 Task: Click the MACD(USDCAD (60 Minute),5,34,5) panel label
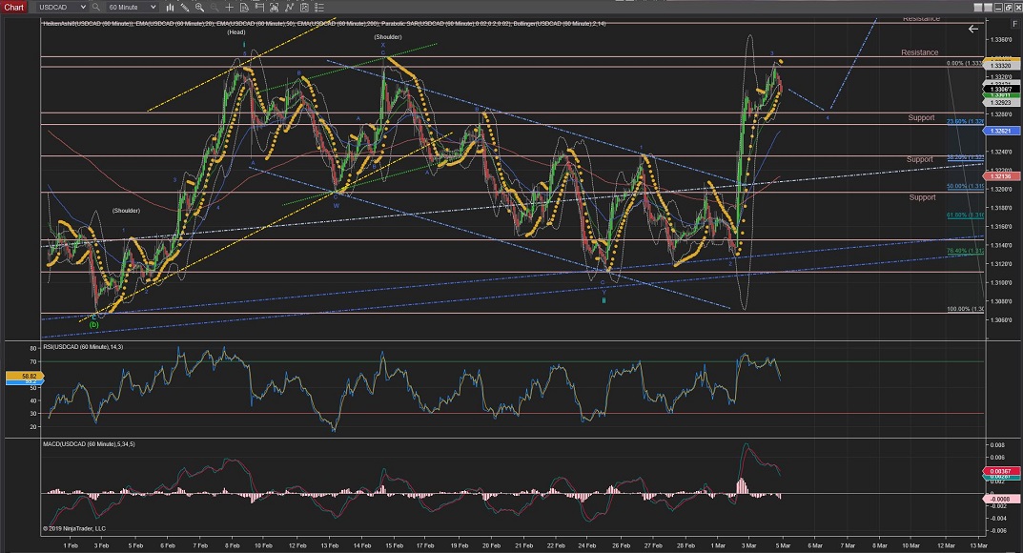[x=89, y=444]
